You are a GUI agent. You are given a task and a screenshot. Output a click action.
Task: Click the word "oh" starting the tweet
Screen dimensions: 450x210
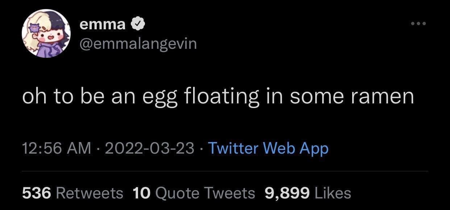32,97
